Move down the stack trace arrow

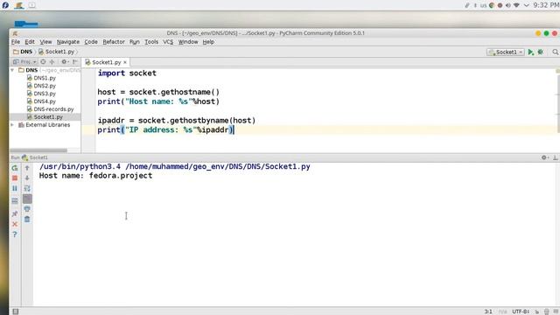click(x=27, y=178)
